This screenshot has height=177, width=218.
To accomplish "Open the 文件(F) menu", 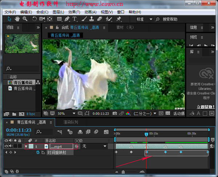I will coord(10,12).
